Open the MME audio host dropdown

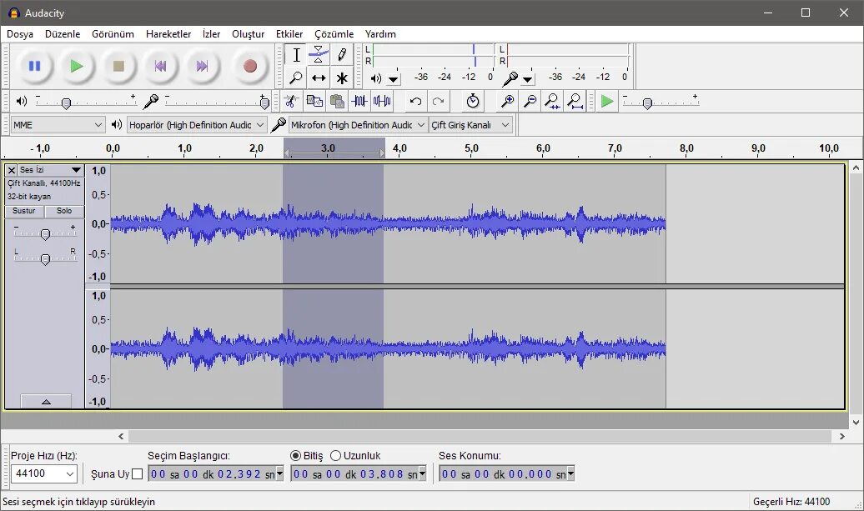tap(58, 125)
